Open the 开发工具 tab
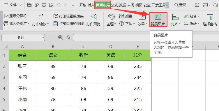The height and width of the screenshot is (111, 219). [158, 5]
